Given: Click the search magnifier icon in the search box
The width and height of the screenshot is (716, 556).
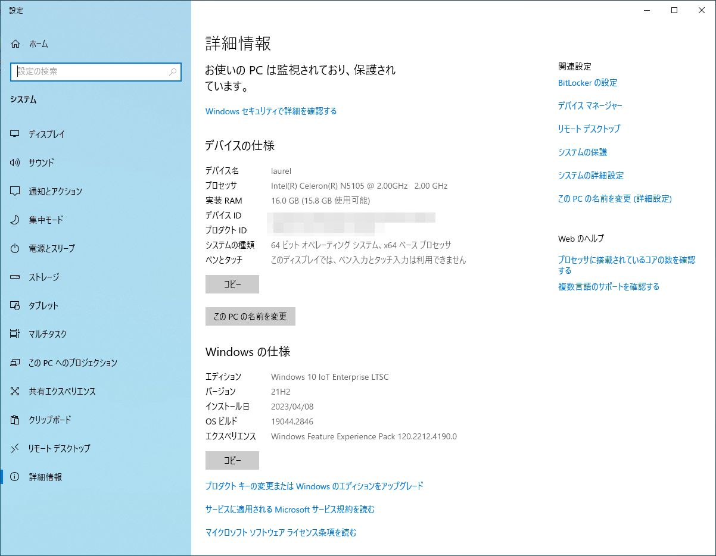Looking at the screenshot, I should [173, 72].
